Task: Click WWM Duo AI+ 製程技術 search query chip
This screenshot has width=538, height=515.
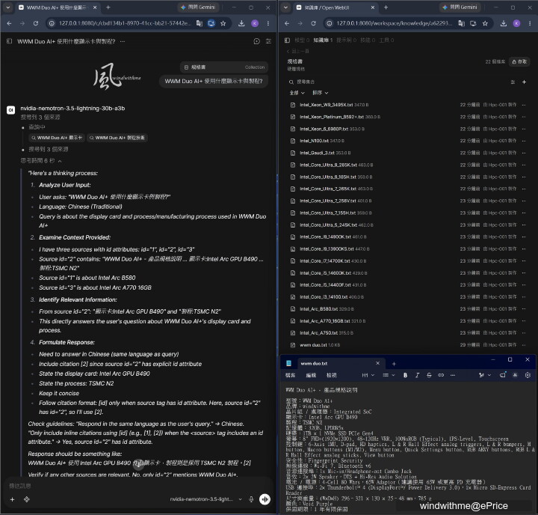Action: pyautogui.click(x=117, y=138)
